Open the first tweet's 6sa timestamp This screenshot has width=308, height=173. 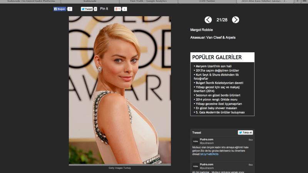pyautogui.click(x=251, y=140)
